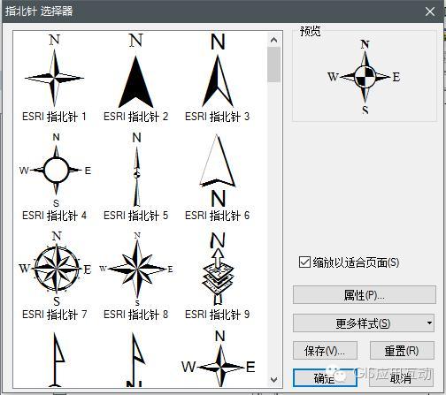The height and width of the screenshot is (395, 446).
Task: Click the label text ESRI 指北针 9
Action: [217, 315]
